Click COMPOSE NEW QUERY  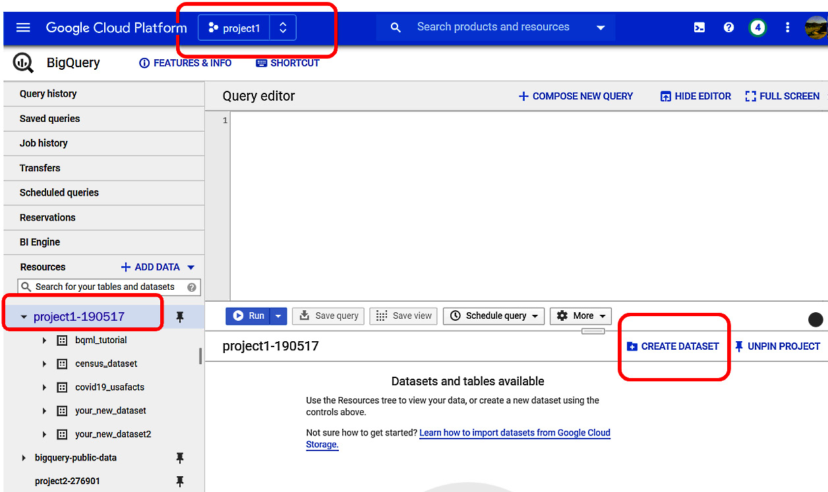coord(576,96)
